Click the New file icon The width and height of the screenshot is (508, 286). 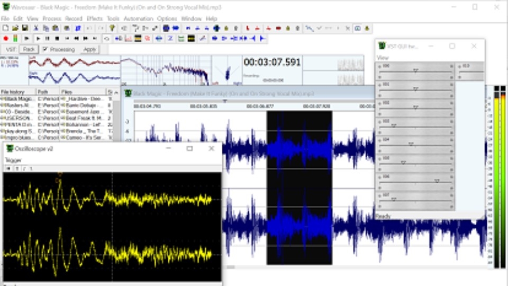(5, 28)
